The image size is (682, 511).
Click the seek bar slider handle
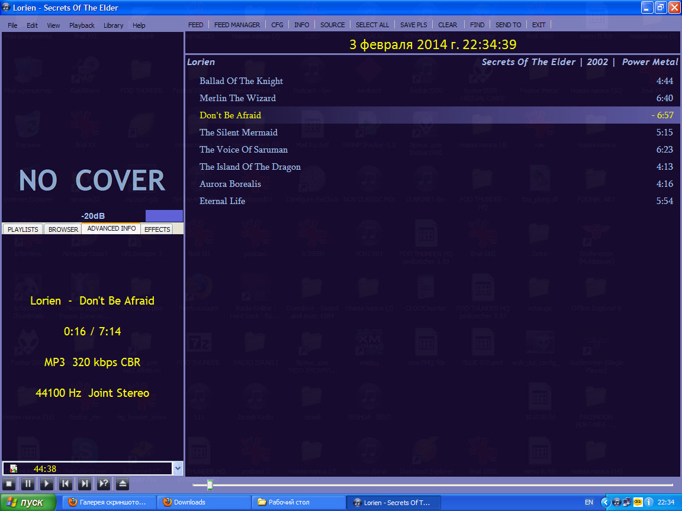(210, 485)
